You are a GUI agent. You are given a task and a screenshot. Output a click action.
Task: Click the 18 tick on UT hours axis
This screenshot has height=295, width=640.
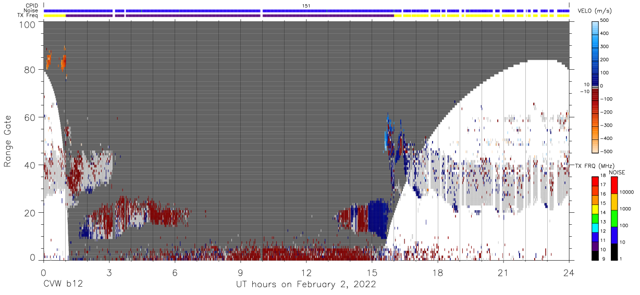click(438, 272)
